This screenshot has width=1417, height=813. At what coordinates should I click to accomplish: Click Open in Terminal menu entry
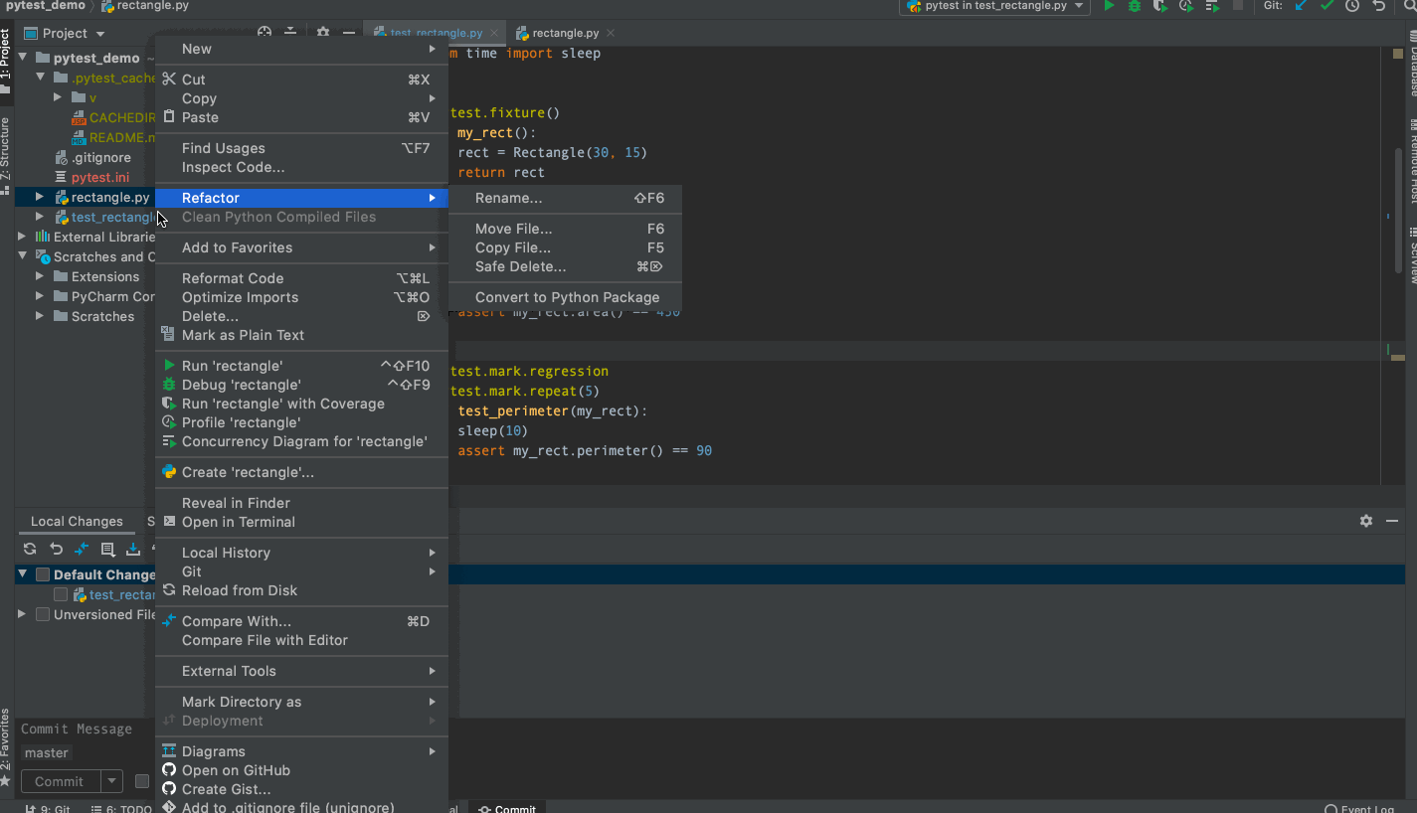coord(302,522)
